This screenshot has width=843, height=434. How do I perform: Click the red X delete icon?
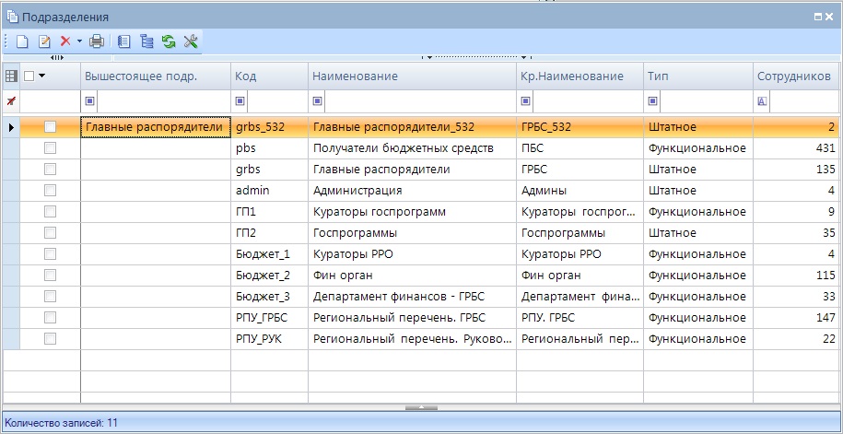64,41
